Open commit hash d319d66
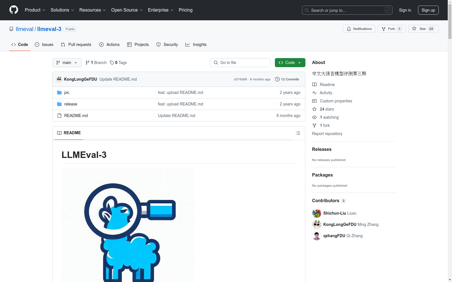The height and width of the screenshot is (282, 452). (240, 79)
